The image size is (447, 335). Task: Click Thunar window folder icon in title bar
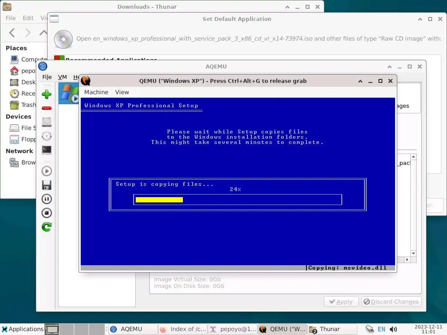pyautogui.click(x=7, y=7)
